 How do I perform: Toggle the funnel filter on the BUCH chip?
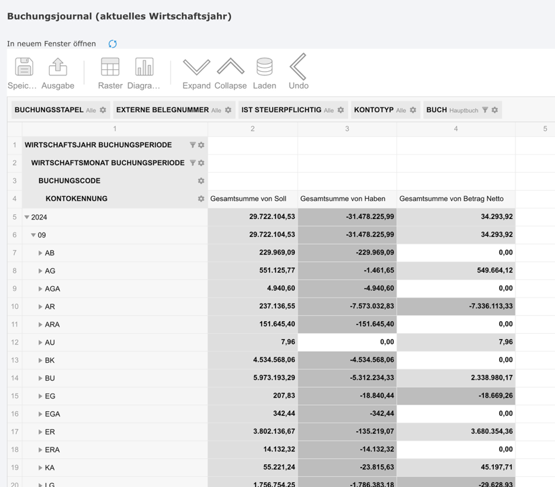[484, 109]
